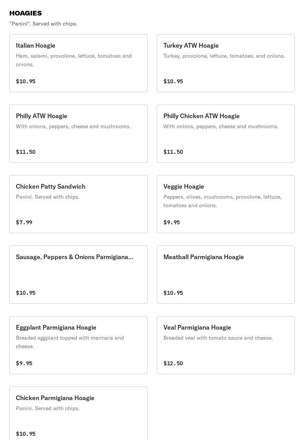Select the Veggie Hoagie menu item

pyautogui.click(x=225, y=204)
